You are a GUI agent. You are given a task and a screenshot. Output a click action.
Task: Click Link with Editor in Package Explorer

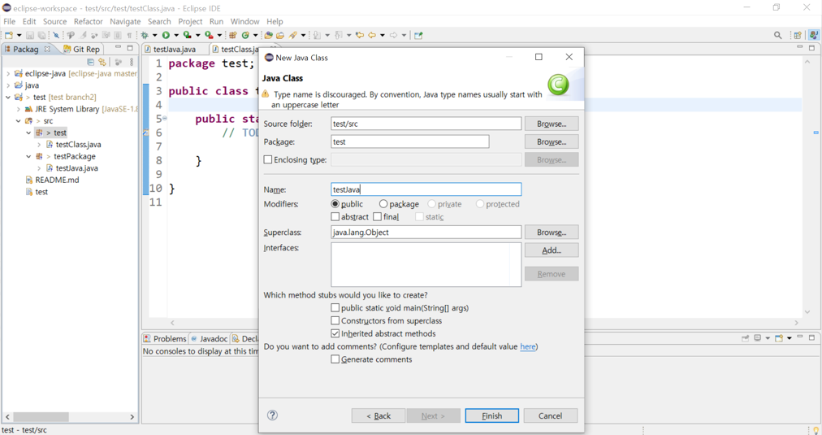102,62
